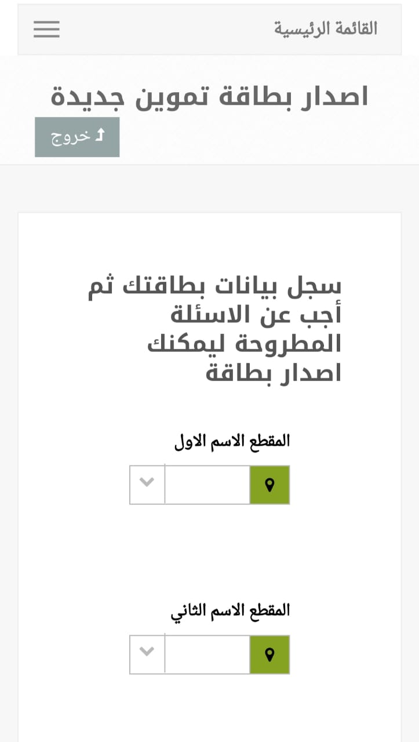This screenshot has height=742, width=419.
Task: Expand the المقطع الاسم الثاني dropdown chevron
Action: (x=147, y=652)
